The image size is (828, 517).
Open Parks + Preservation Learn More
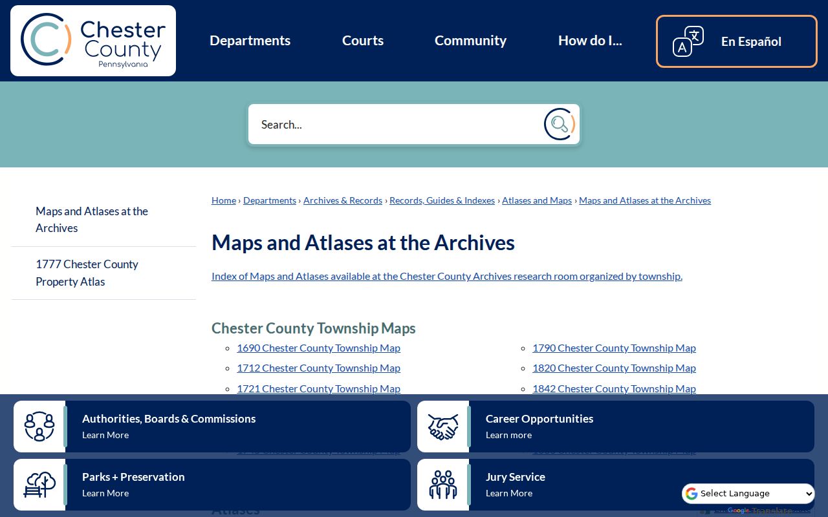point(105,493)
